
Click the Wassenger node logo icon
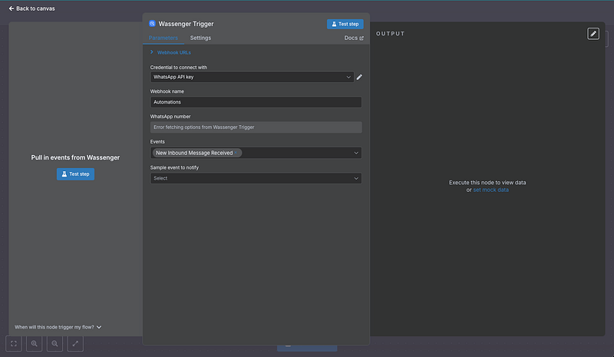pos(152,24)
